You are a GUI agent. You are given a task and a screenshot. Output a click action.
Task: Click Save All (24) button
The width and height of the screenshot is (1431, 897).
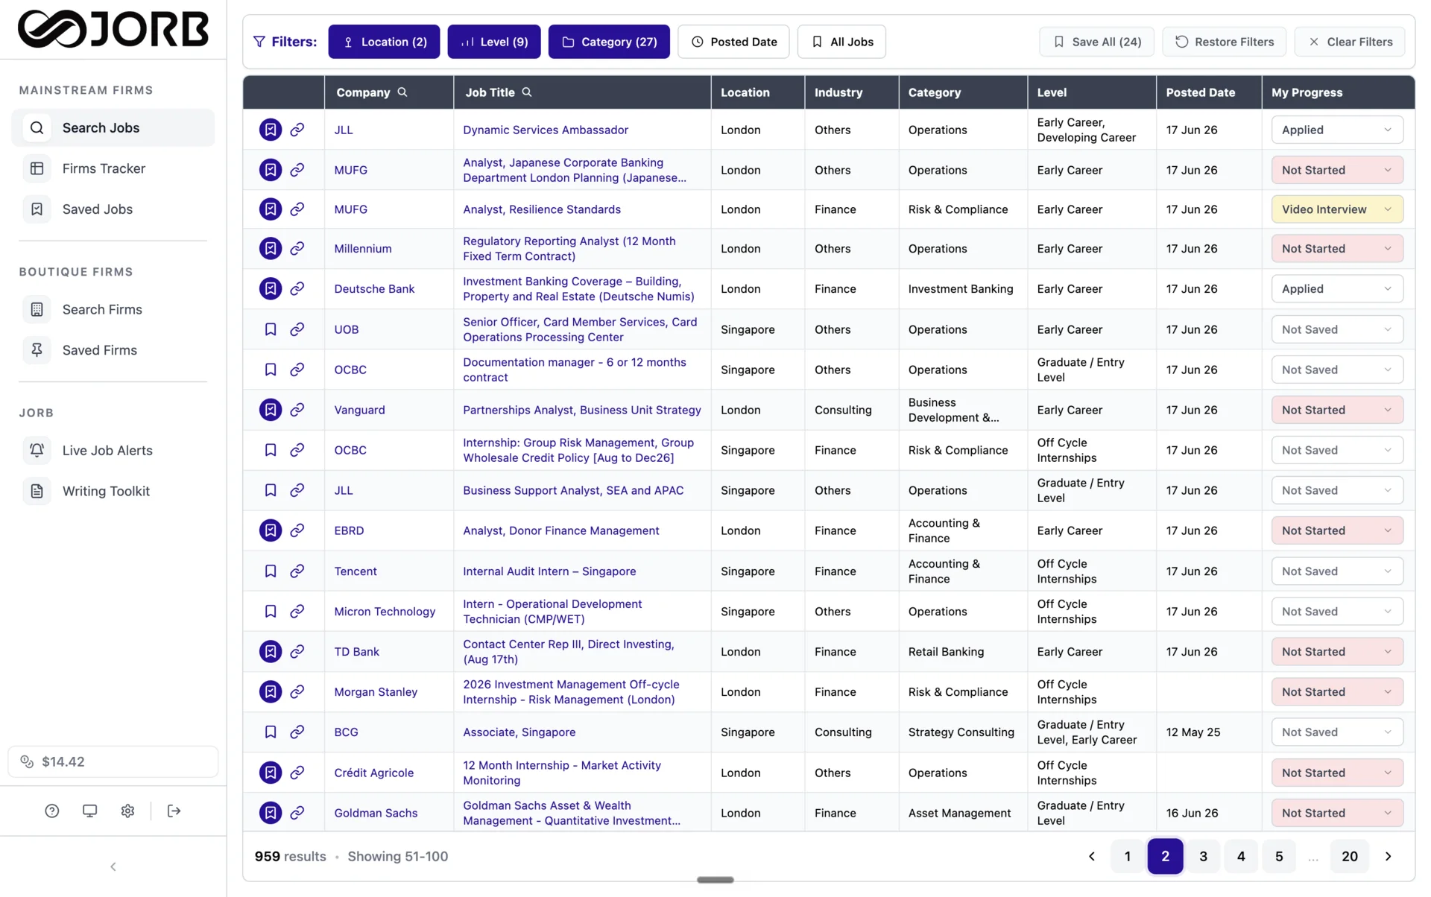[1096, 42]
